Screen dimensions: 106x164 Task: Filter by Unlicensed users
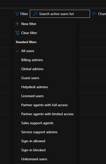tap(34, 159)
